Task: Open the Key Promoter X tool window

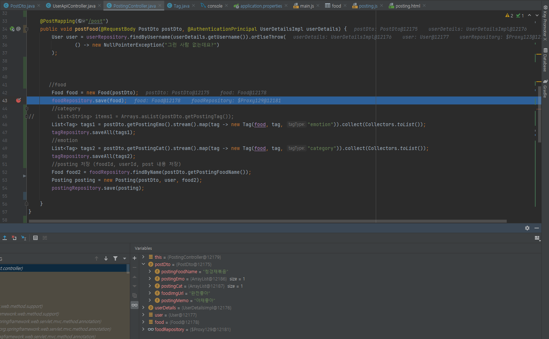Action: (545, 23)
